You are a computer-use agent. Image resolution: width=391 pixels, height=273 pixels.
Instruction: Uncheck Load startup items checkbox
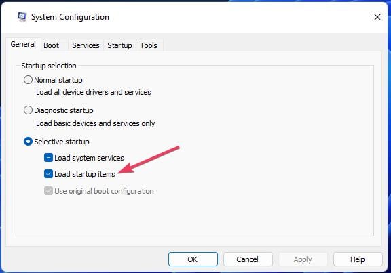[48, 174]
